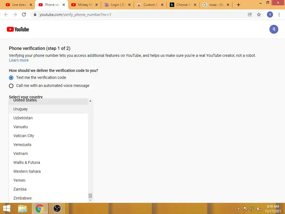Image resolution: width=285 pixels, height=214 pixels.
Task: Choose Zambia from country list
Action: 48,189
